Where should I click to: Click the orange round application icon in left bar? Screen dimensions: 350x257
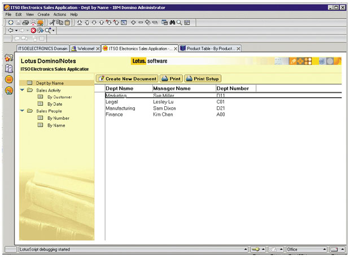point(9,79)
